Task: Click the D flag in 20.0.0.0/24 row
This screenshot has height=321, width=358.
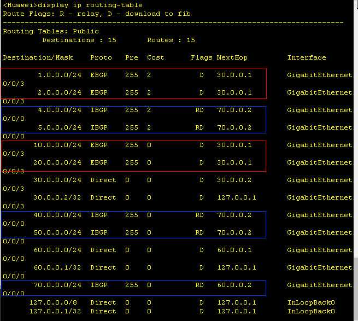Action: tap(202, 162)
